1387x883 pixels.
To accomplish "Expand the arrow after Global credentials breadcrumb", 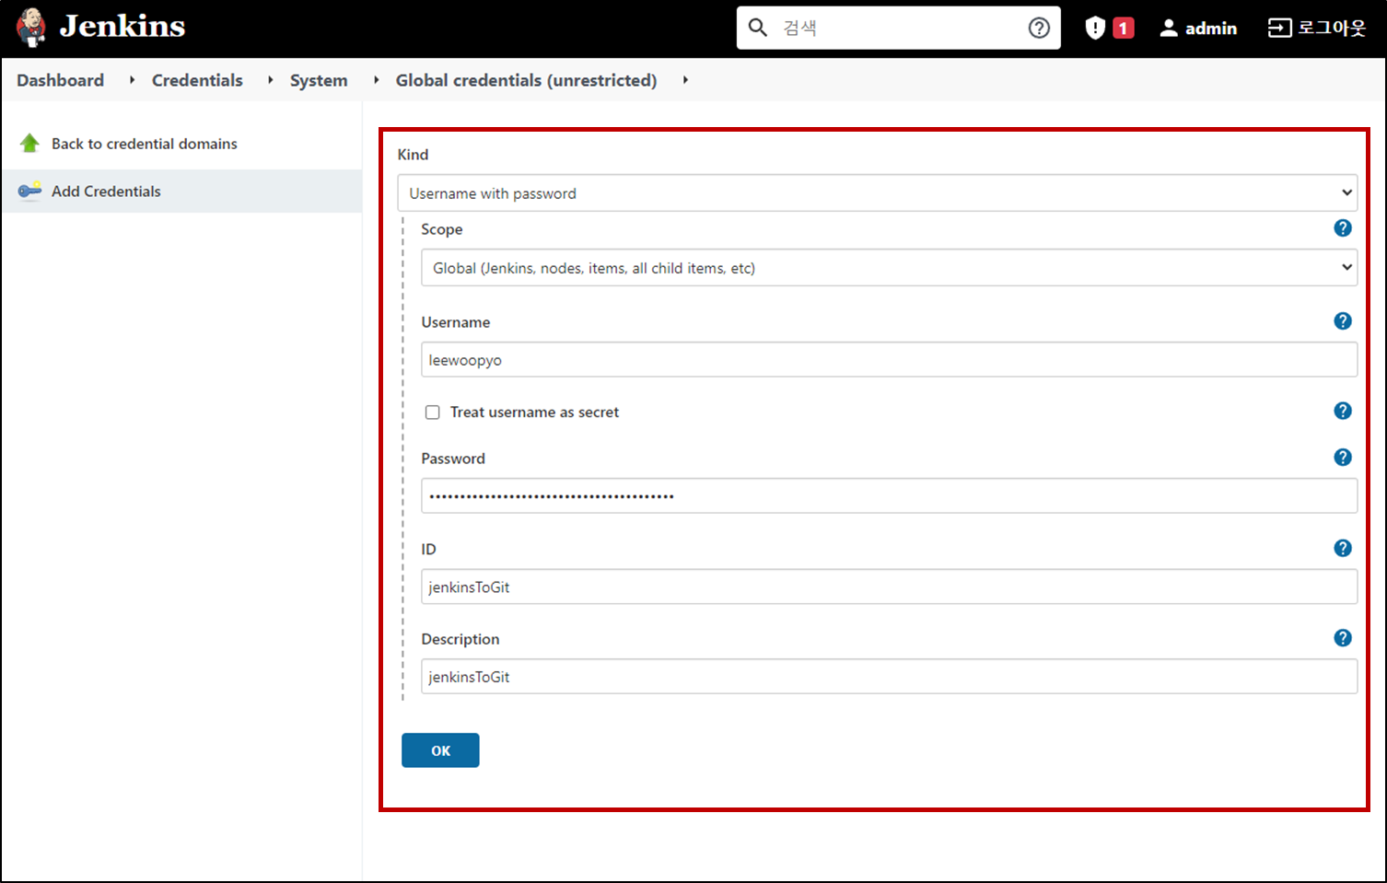I will coord(685,80).
